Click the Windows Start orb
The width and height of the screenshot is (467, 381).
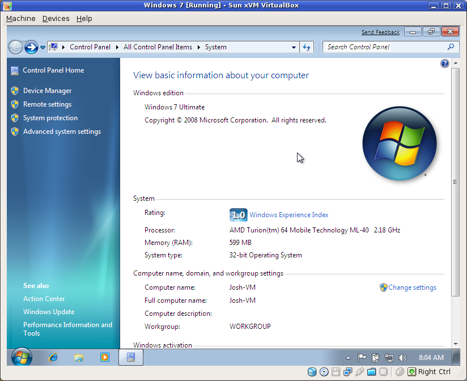22,357
